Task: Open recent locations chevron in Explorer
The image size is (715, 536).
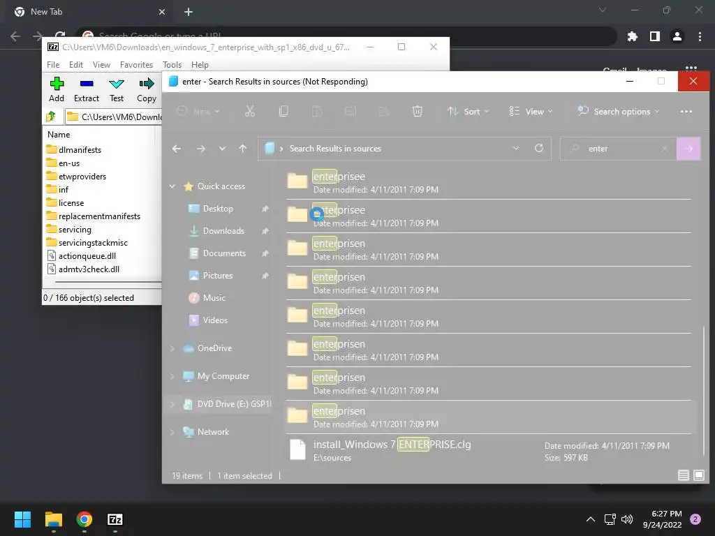Action: click(222, 149)
